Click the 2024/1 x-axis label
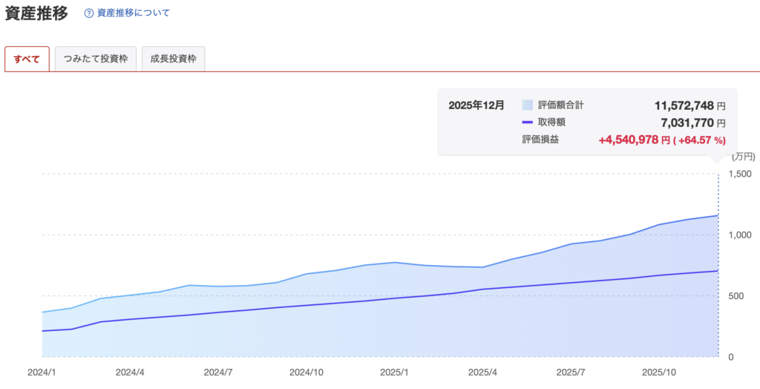 click(x=42, y=372)
